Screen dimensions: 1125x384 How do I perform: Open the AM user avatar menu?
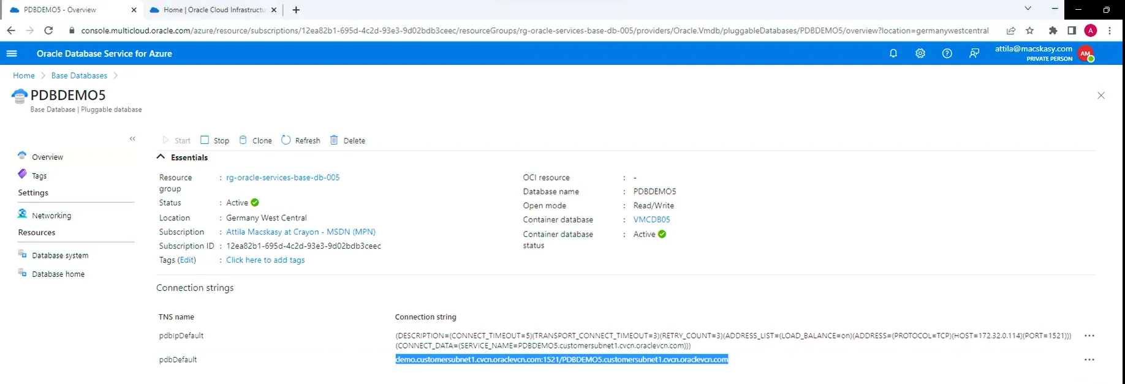tap(1086, 53)
